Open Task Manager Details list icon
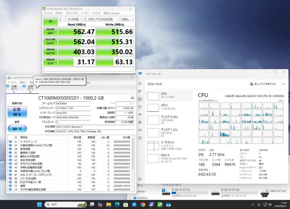The width and height of the screenshot is (290, 209). 140,130
